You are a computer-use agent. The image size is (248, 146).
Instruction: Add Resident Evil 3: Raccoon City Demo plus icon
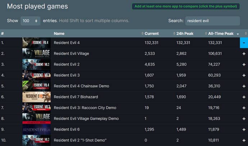coord(244,108)
